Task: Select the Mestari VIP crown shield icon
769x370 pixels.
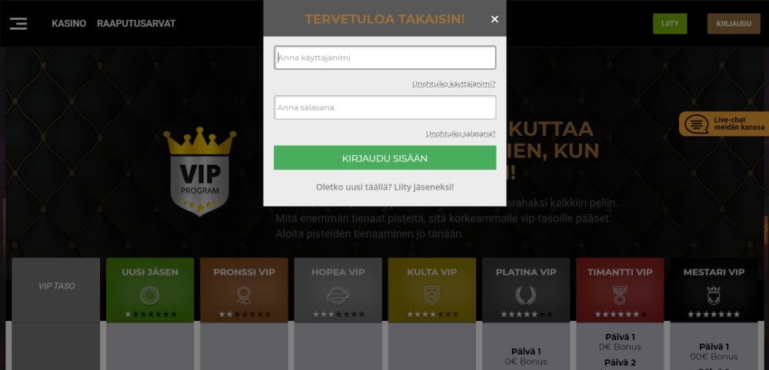Action: click(714, 296)
